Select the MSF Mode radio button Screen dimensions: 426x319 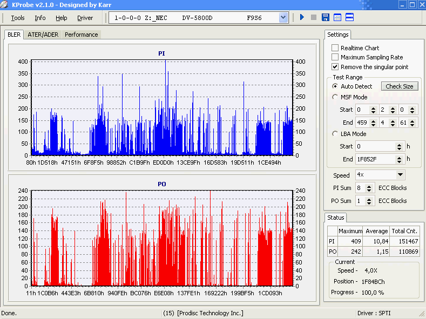point(335,97)
